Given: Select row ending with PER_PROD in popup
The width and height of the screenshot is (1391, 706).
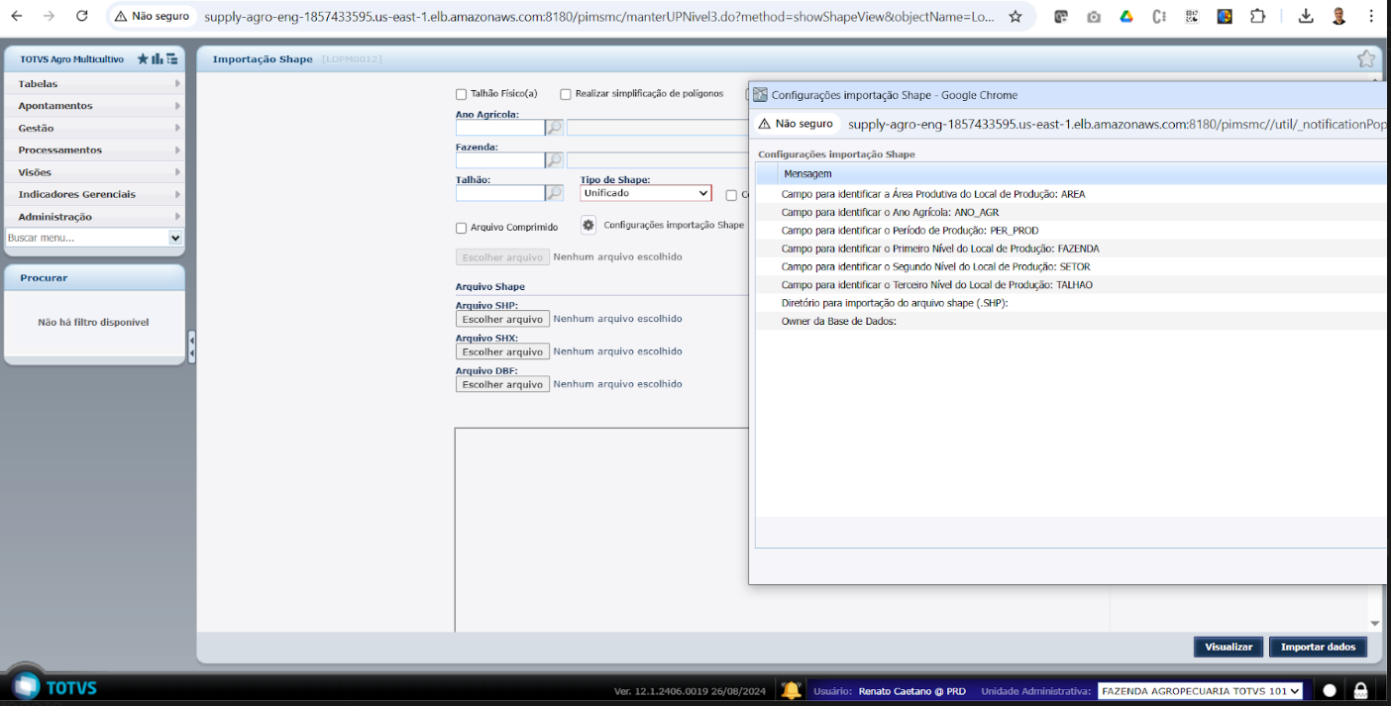Looking at the screenshot, I should 1071,231.
